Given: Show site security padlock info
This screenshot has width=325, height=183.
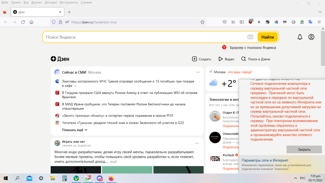Looking at the screenshot, I should click(60, 22).
